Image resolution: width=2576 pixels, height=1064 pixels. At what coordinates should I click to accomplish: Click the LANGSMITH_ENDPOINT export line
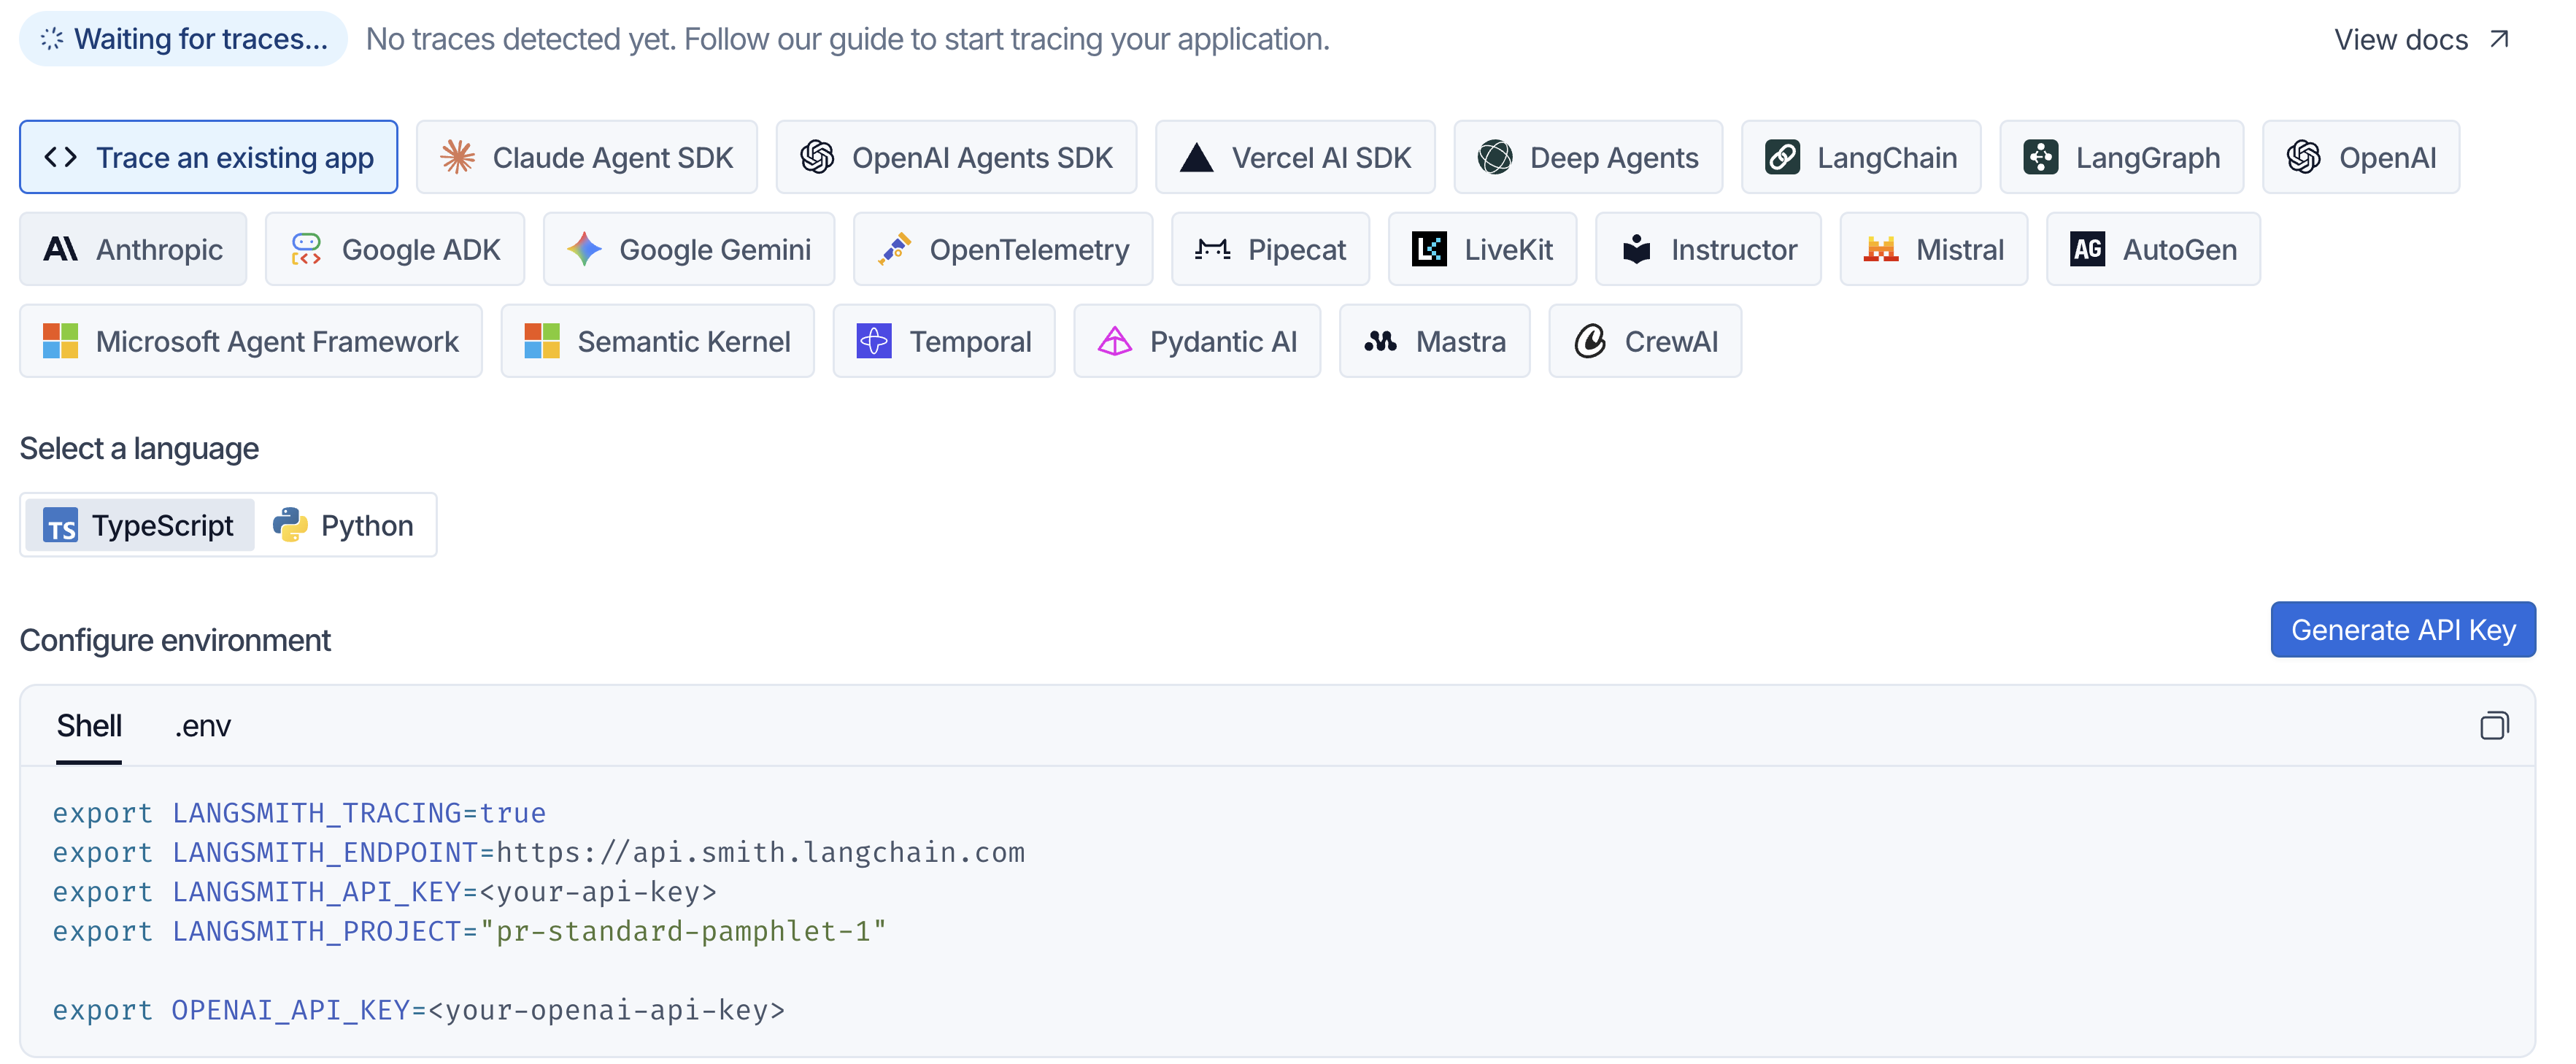(539, 852)
